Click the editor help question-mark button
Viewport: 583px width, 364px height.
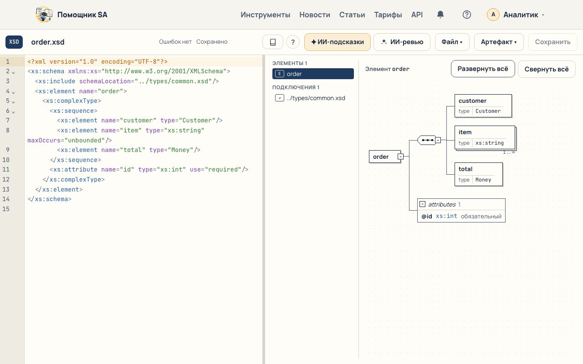pyautogui.click(x=293, y=42)
